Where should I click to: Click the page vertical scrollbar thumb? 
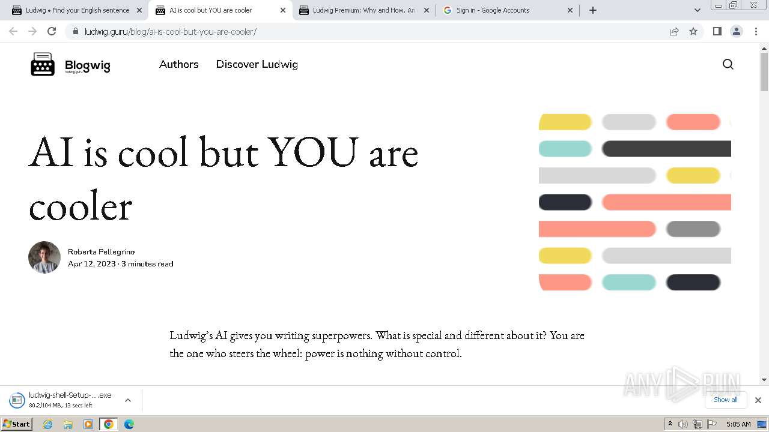pyautogui.click(x=764, y=71)
